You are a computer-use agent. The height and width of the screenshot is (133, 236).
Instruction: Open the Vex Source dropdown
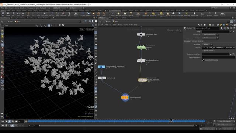[207, 44]
